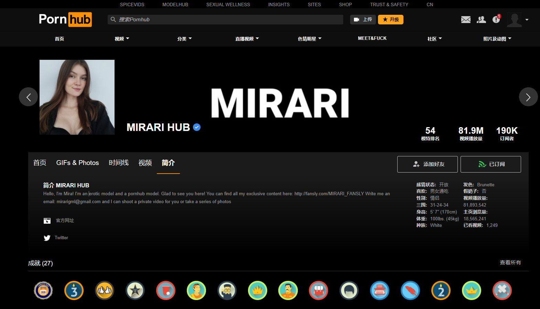540x309 pixels.
Task: Open the 2020 survivor achievement badge
Action: [43, 290]
